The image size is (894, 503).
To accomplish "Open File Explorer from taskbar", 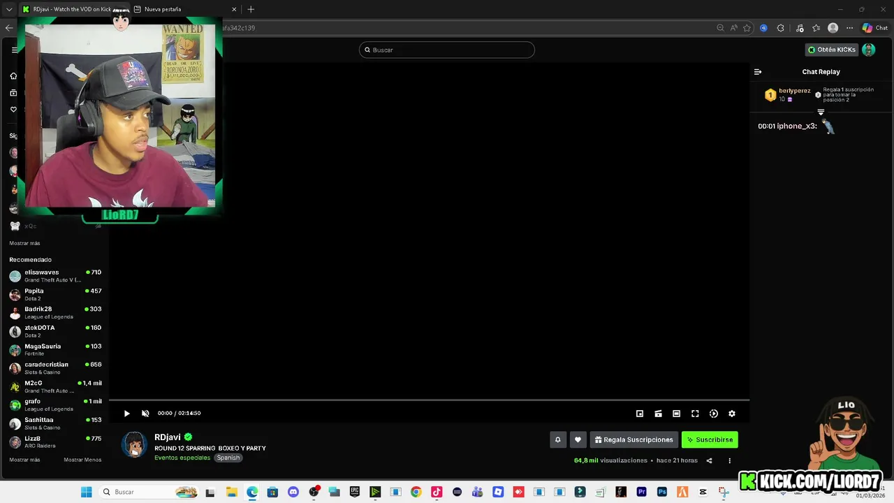I will click(231, 492).
